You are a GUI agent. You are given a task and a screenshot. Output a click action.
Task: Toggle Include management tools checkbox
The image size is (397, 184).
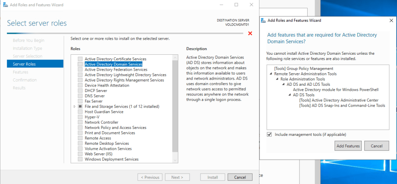coord(270,135)
